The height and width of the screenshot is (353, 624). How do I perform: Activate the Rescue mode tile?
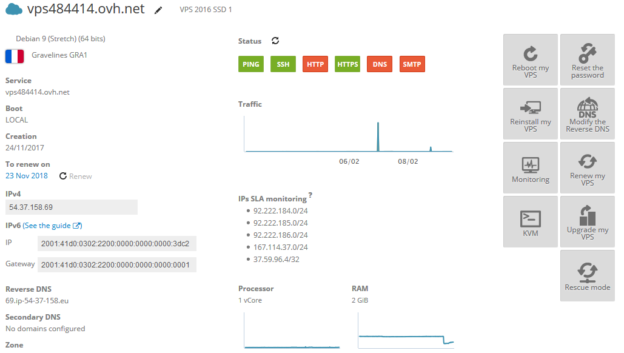(588, 276)
